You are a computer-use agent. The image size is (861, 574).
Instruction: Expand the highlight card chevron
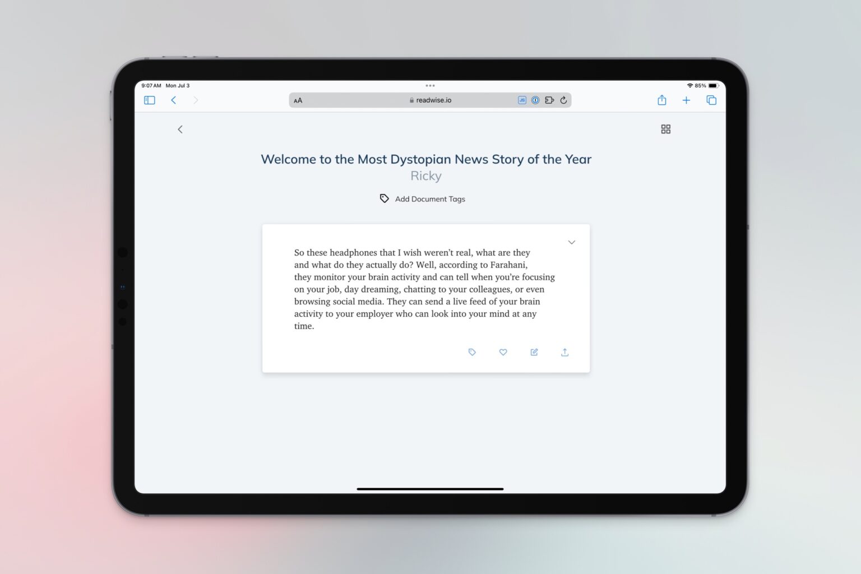tap(571, 242)
